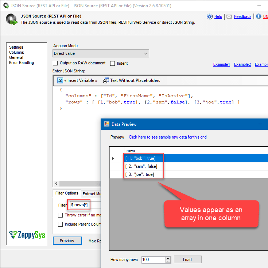The width and height of the screenshot is (268, 268).
Task: Click link to see sample raw data
Action: pyautogui.click(x=168, y=137)
